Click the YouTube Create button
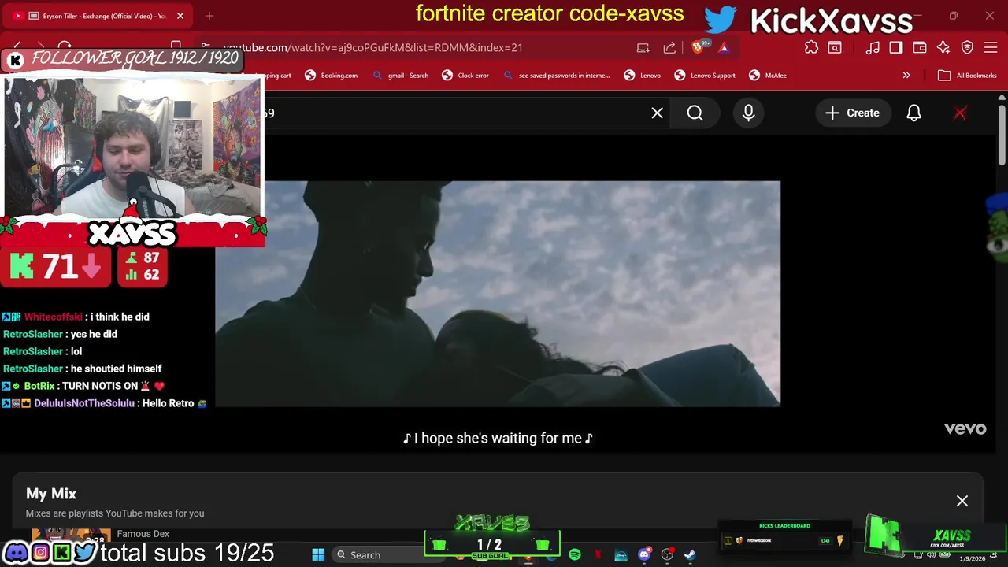Image resolution: width=1008 pixels, height=567 pixels. 852,113
